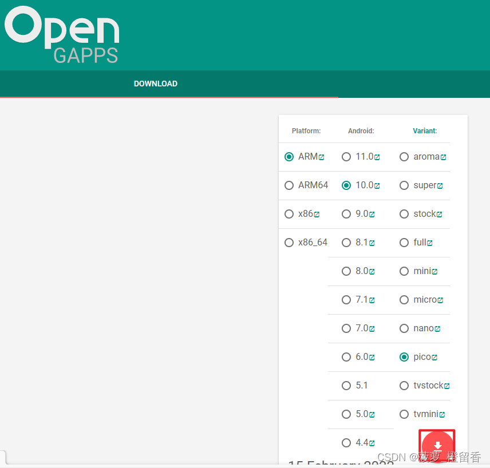The image size is (490, 468).
Task: Open the 10.0 external link icon
Action: (377, 186)
